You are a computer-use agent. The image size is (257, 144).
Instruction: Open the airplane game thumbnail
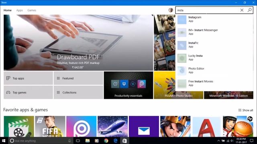point(112,126)
